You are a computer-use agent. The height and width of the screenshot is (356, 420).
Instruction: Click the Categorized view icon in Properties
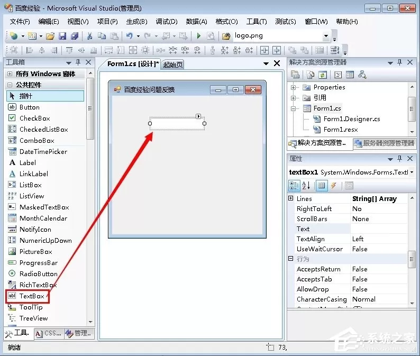294,185
